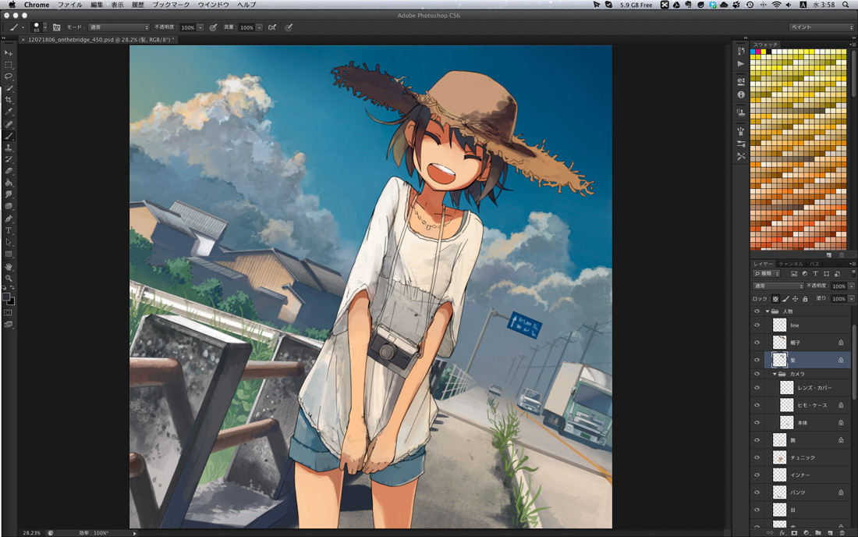Select the History Brush tool
The image size is (858, 537).
[x=9, y=159]
